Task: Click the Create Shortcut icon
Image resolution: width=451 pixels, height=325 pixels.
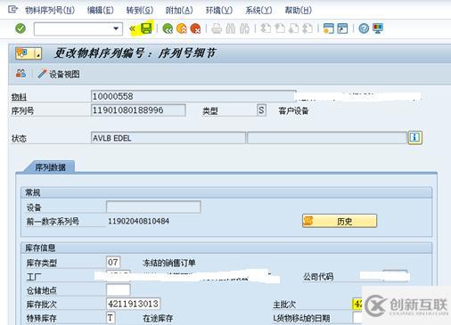Action: (x=342, y=28)
